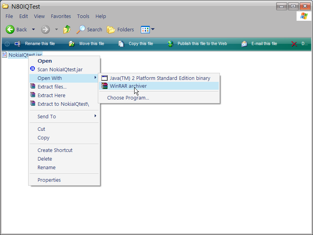Screen dimensions: 313x235
Task: Click the N80IQTest folder title icon
Action: [5, 6]
